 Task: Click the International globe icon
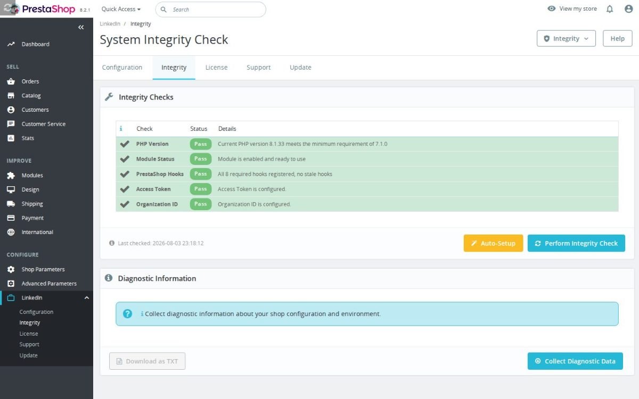(11, 232)
